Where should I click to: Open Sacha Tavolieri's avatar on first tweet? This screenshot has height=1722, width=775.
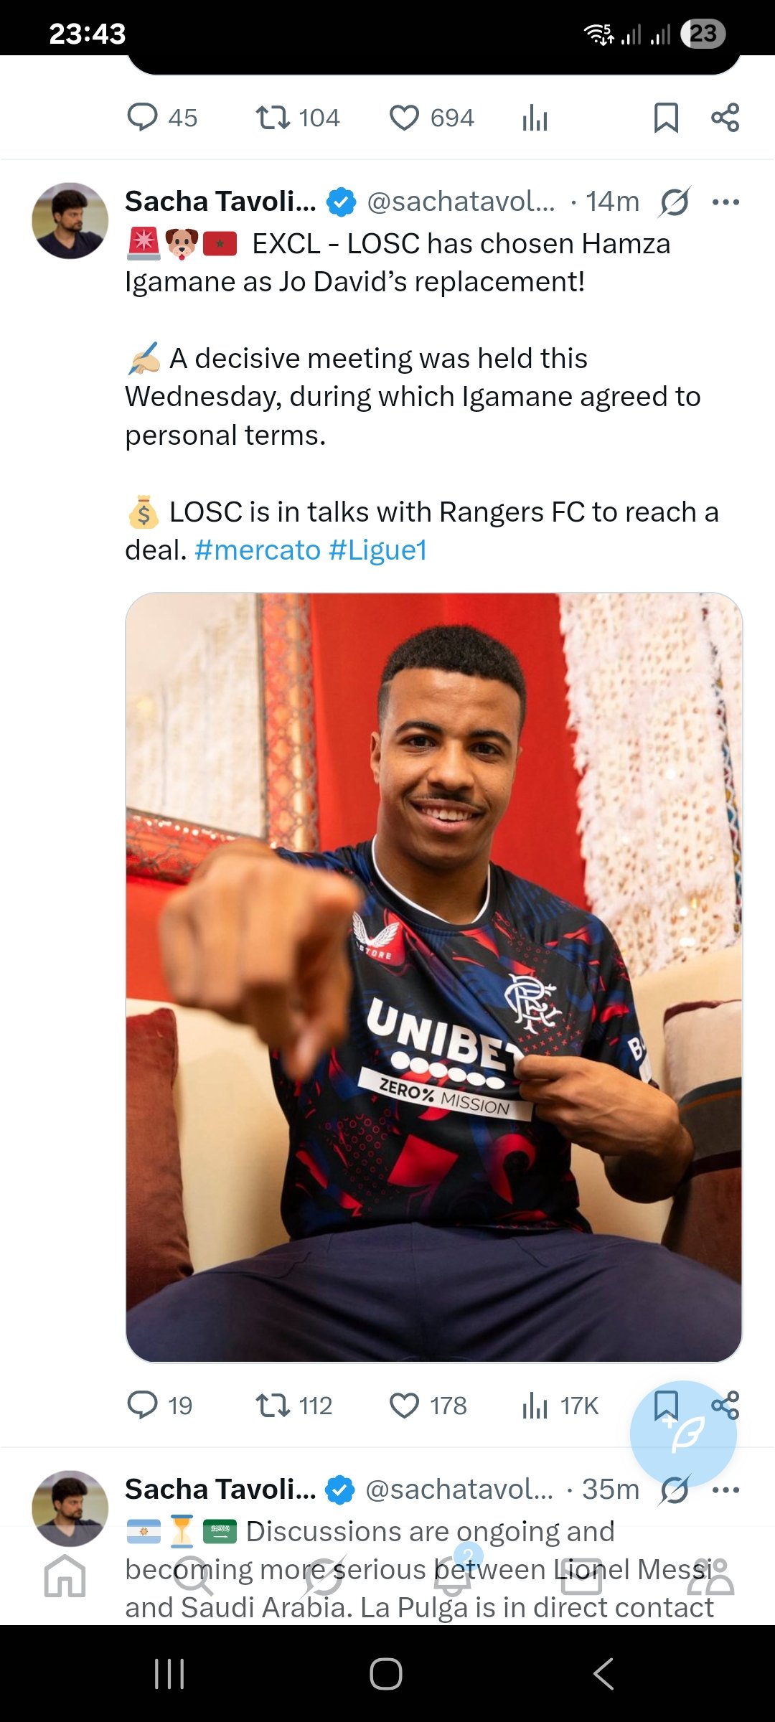70,220
